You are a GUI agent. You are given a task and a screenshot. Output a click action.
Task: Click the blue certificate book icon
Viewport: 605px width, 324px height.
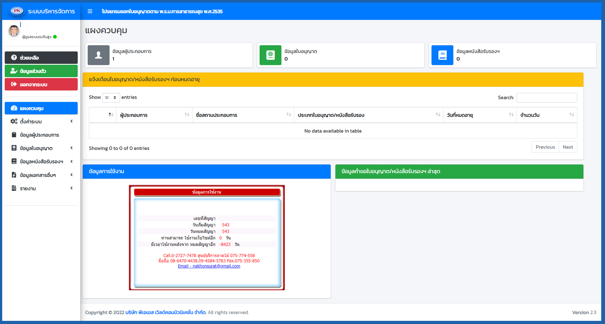[x=442, y=55]
